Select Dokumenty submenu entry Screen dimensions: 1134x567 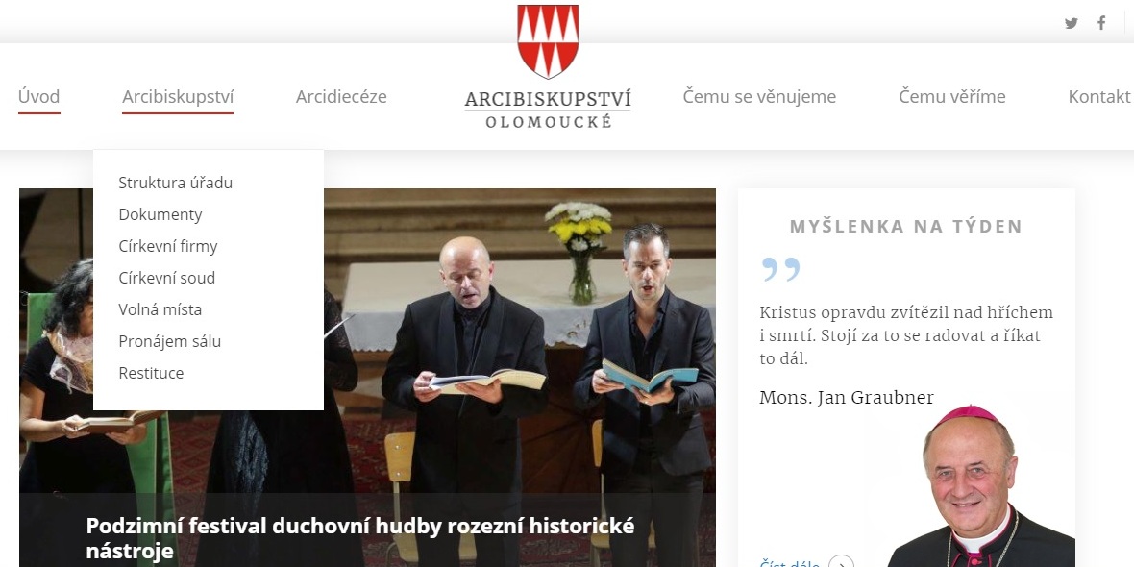(x=160, y=215)
